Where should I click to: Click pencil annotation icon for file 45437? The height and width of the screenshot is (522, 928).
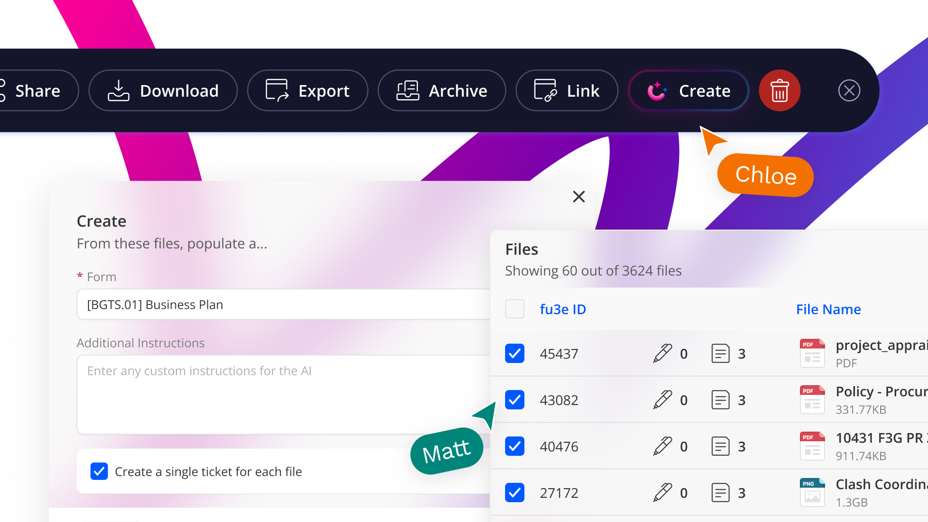(663, 354)
